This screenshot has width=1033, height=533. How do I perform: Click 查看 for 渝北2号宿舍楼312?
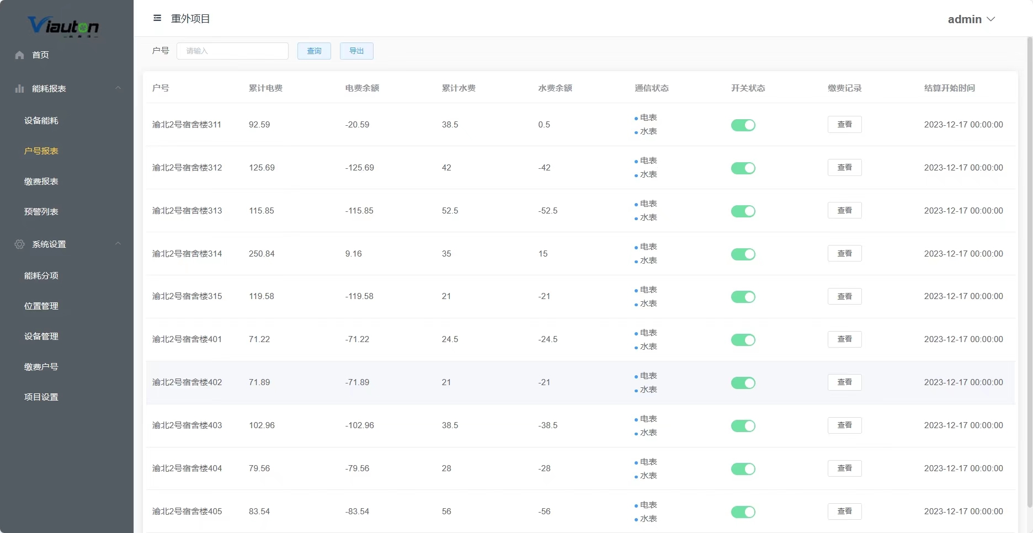pos(844,168)
